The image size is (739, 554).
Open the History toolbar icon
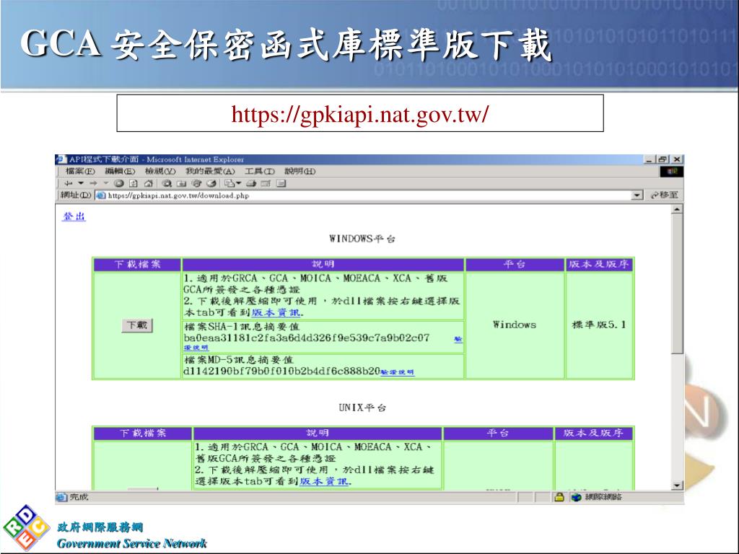(211, 183)
